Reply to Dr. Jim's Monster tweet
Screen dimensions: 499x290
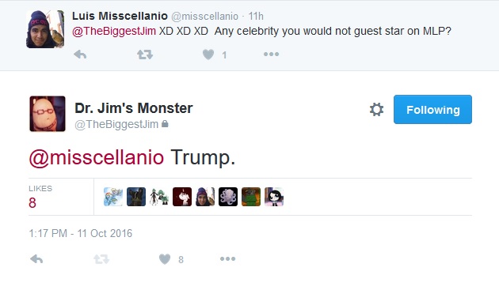(x=36, y=259)
